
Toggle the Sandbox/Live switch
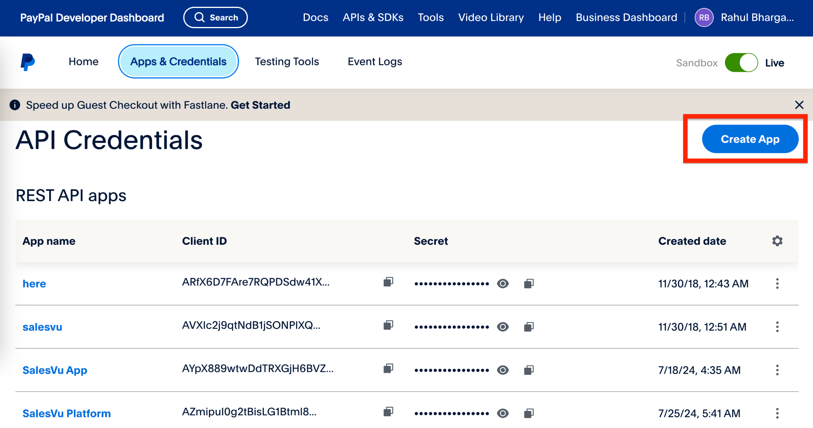click(x=741, y=63)
